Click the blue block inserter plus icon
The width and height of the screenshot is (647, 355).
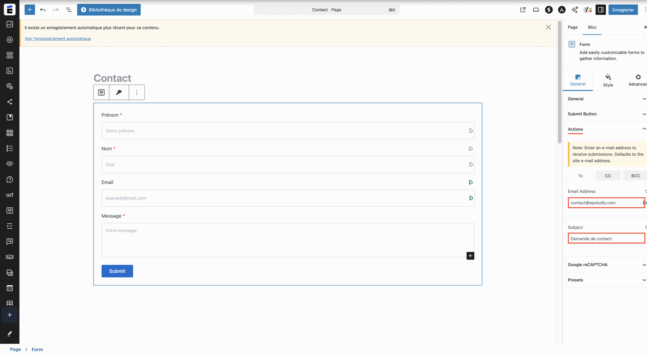(x=30, y=10)
